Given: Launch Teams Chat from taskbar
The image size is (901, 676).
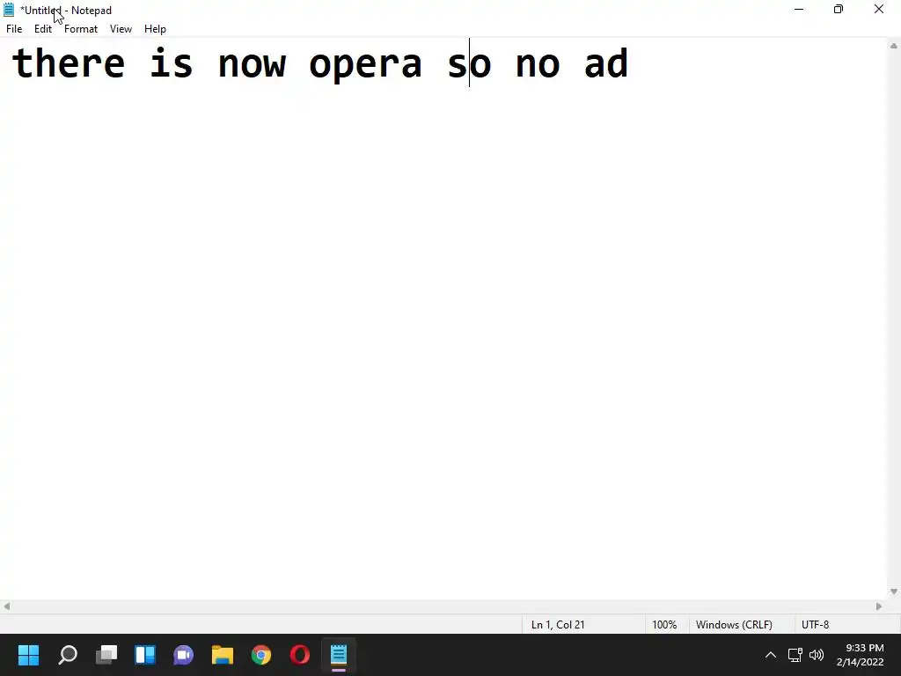Looking at the screenshot, I should click(183, 655).
